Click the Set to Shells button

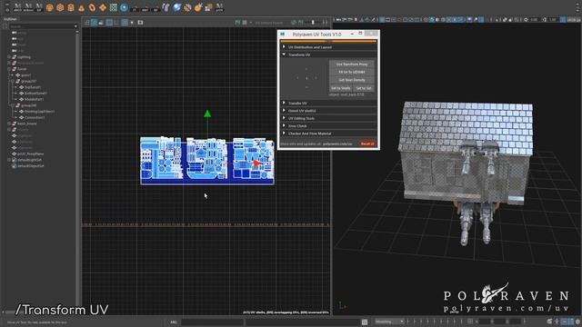click(x=340, y=88)
